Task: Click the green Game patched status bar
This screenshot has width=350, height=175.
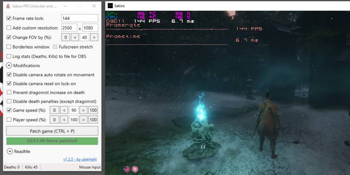Action: coord(52,141)
